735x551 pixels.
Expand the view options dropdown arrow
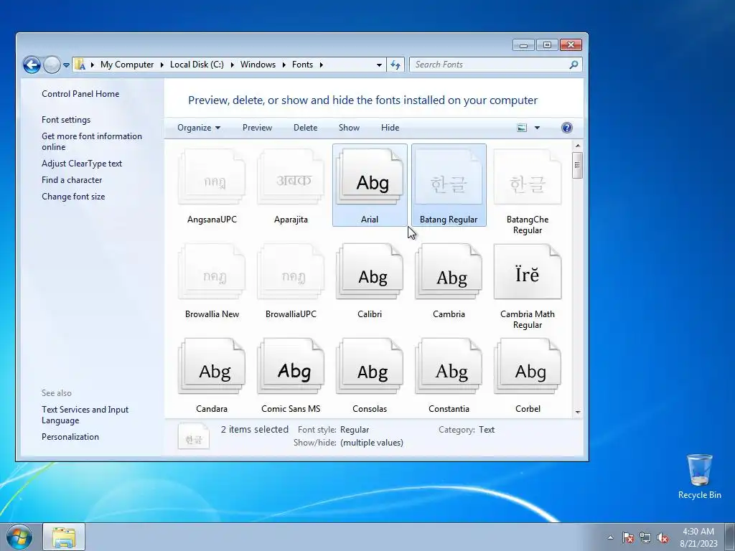point(537,128)
